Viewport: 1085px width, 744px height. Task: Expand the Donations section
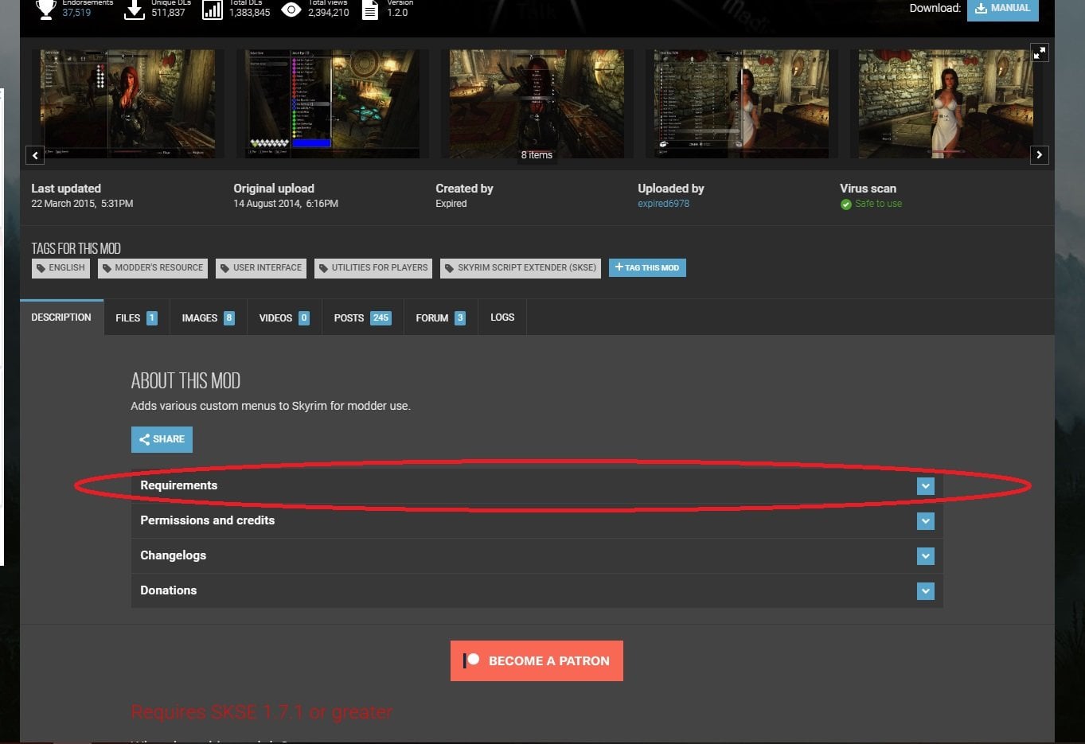pos(537,590)
